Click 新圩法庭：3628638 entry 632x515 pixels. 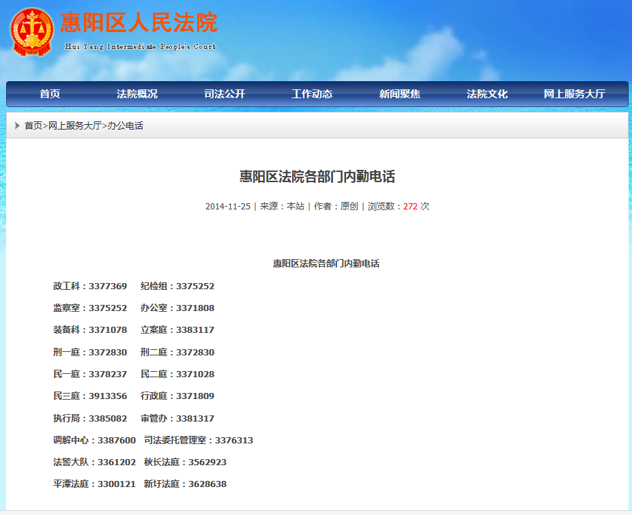186,484
